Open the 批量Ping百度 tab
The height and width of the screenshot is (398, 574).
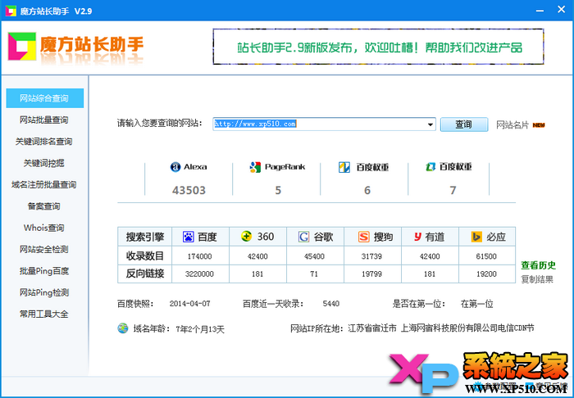[x=44, y=271]
